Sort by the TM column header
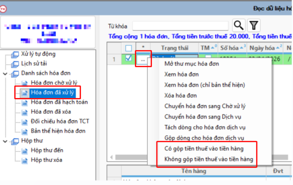Screen dimensions: 293x185 tap(208, 48)
